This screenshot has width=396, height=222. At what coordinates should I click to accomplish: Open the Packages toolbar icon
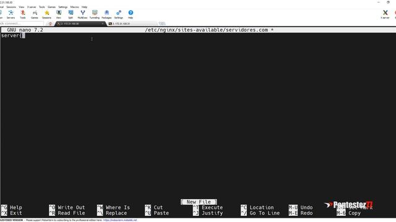click(106, 14)
